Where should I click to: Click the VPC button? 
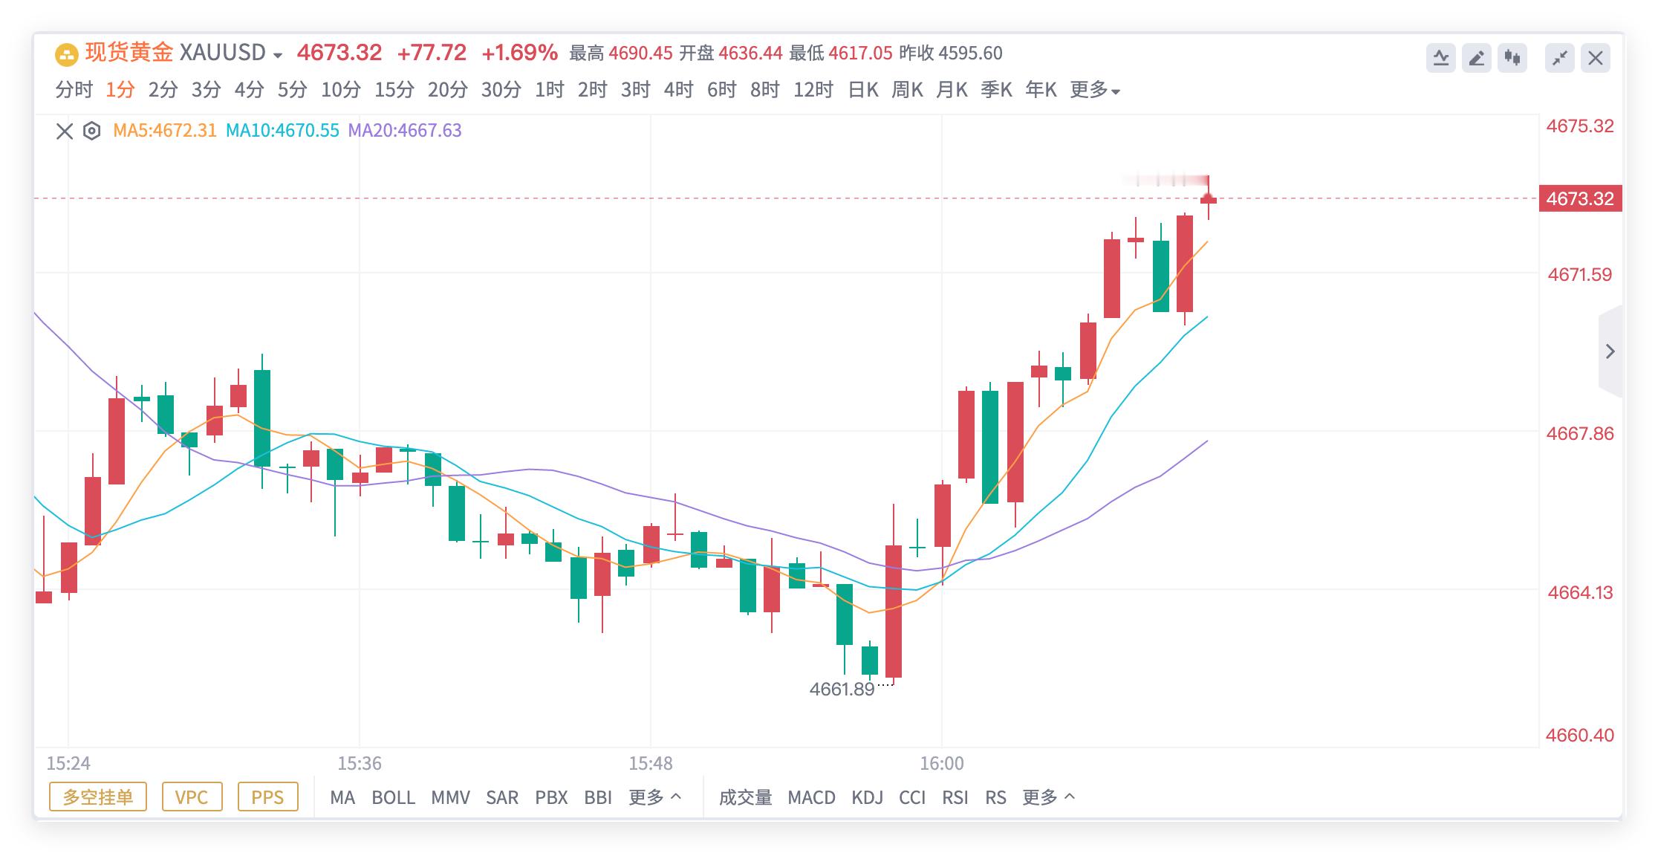coord(192,797)
